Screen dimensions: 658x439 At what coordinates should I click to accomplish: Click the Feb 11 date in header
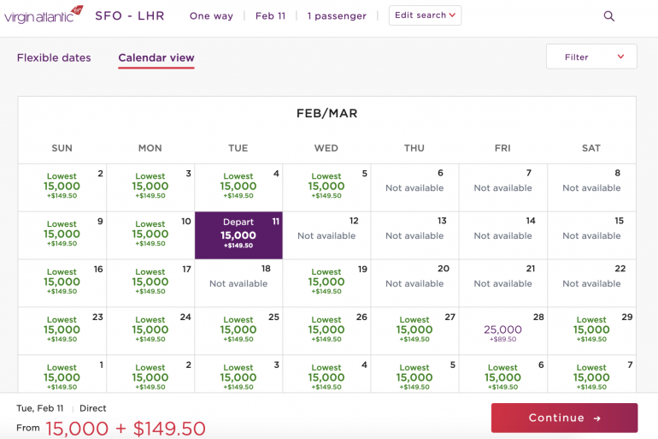click(x=270, y=15)
